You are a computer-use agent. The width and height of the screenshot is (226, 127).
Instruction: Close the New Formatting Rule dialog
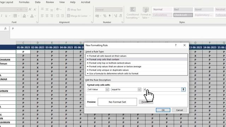click(x=184, y=45)
